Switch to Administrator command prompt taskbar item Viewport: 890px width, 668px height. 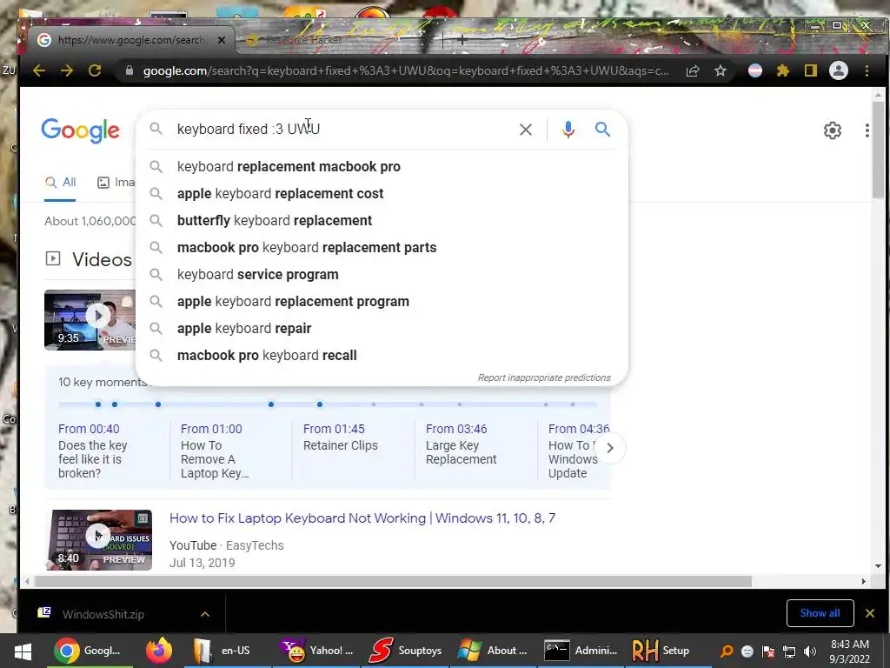click(x=581, y=651)
